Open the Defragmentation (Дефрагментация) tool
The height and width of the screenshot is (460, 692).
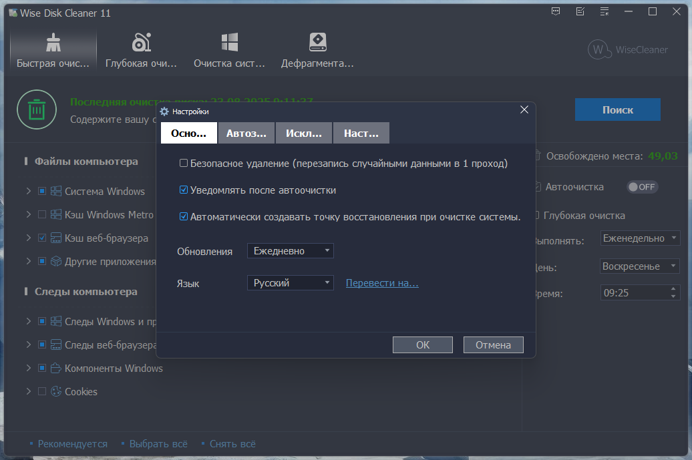point(317,50)
